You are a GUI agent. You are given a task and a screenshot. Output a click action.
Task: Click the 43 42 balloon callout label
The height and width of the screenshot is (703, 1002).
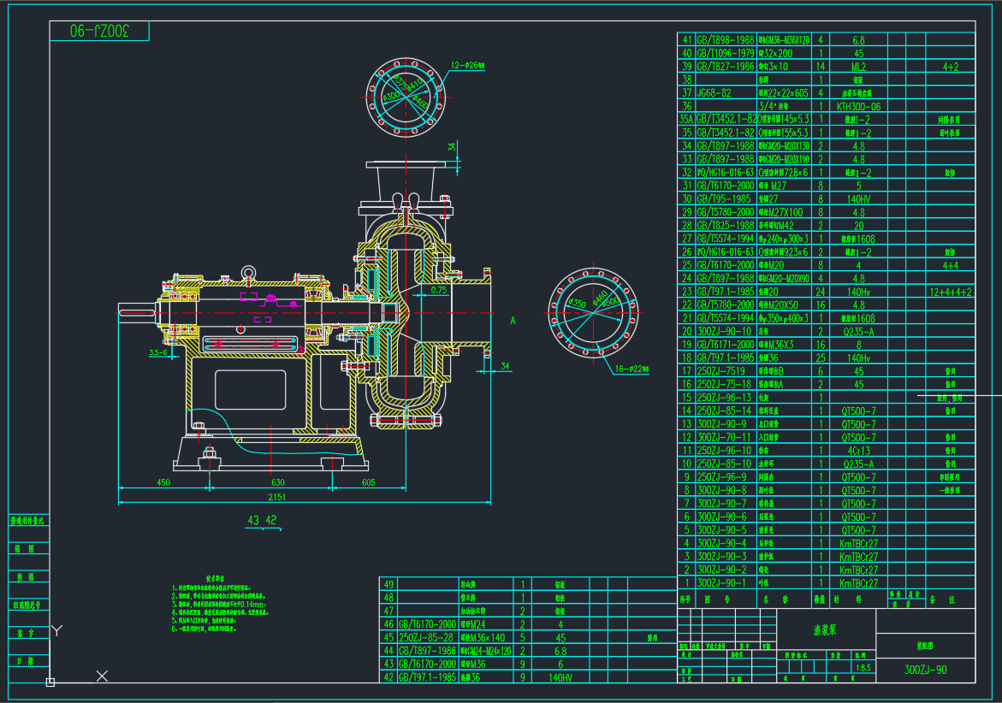coord(262,520)
